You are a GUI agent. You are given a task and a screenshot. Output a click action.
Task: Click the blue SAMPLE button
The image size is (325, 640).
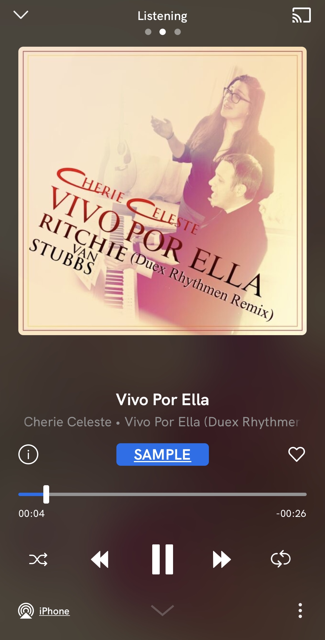pyautogui.click(x=162, y=454)
